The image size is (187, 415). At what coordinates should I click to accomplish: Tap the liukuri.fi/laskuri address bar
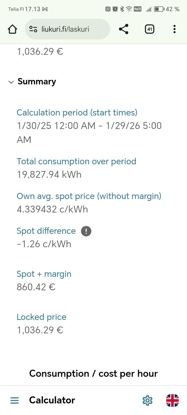pos(68,29)
